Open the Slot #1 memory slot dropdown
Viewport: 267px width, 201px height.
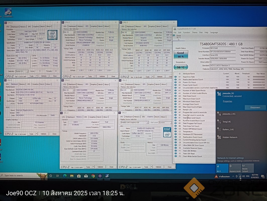[x=74, y=32]
